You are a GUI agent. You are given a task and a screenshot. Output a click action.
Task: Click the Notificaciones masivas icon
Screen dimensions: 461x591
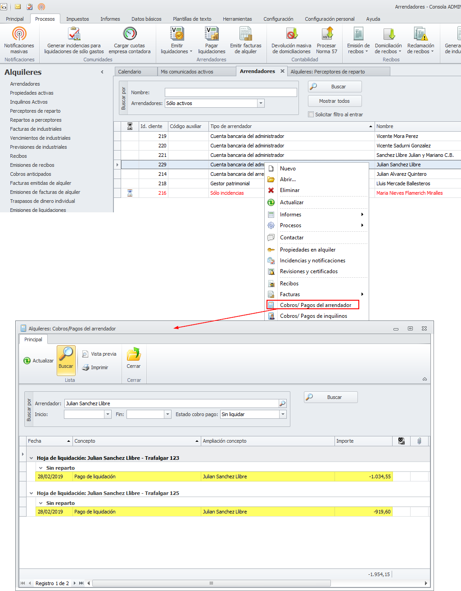tap(19, 34)
